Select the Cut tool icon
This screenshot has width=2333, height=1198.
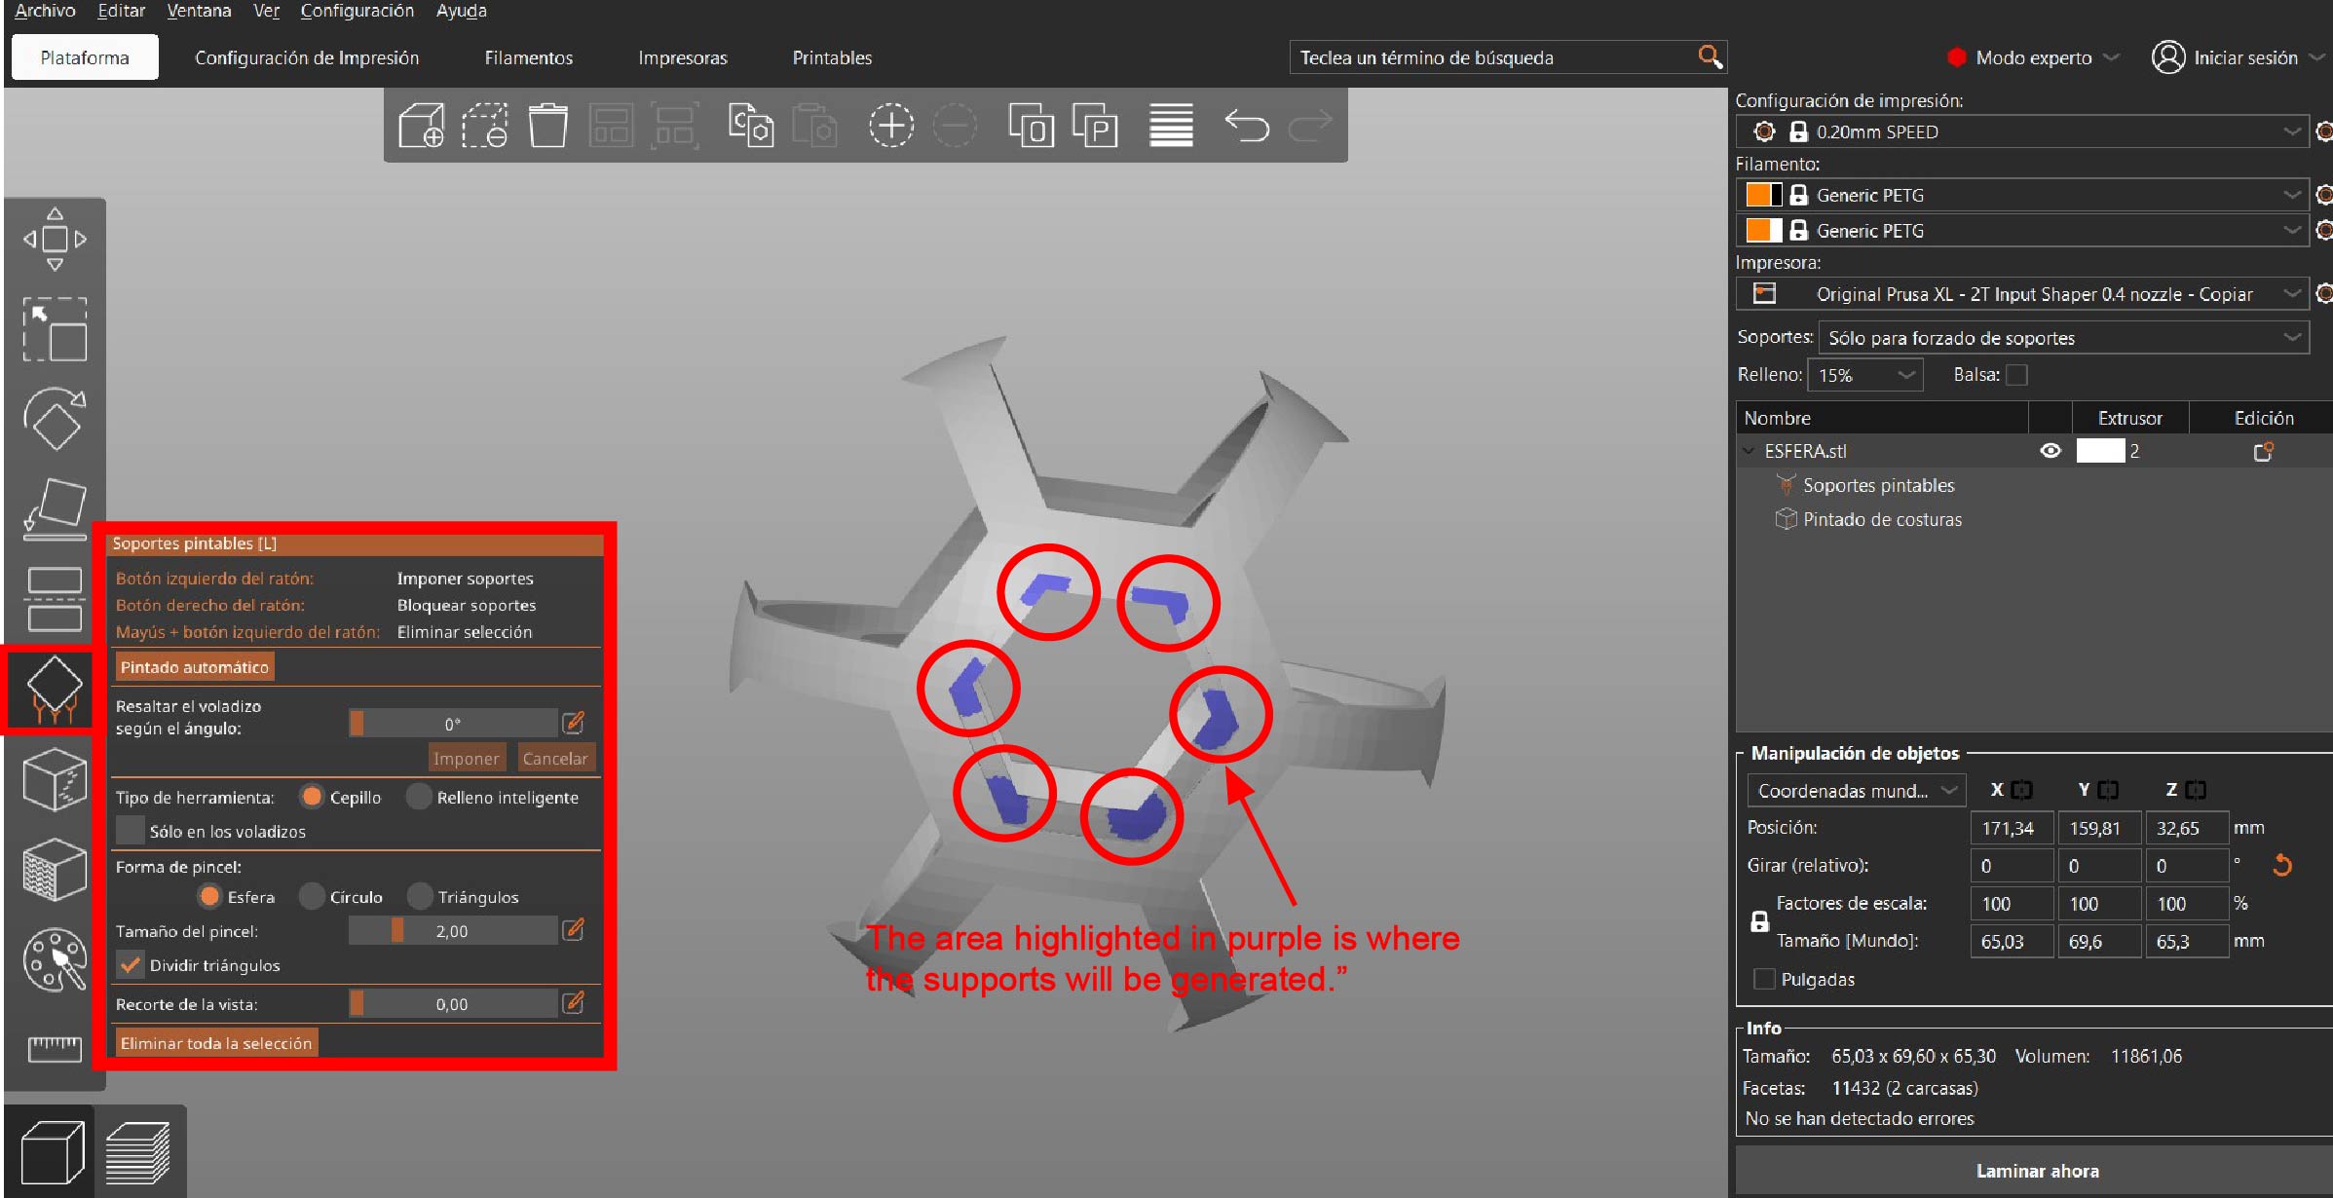click(55, 599)
